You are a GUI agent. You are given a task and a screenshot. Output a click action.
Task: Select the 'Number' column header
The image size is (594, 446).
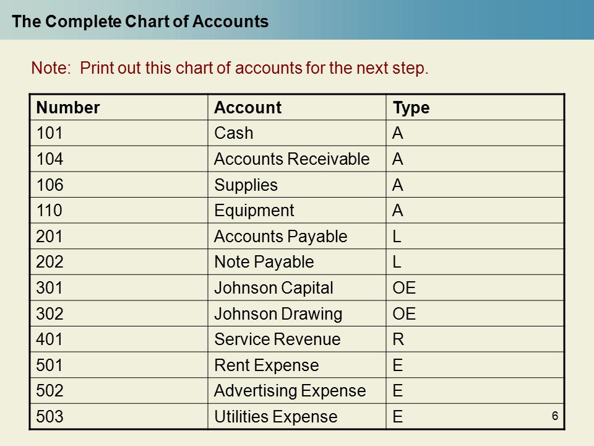click(119, 107)
